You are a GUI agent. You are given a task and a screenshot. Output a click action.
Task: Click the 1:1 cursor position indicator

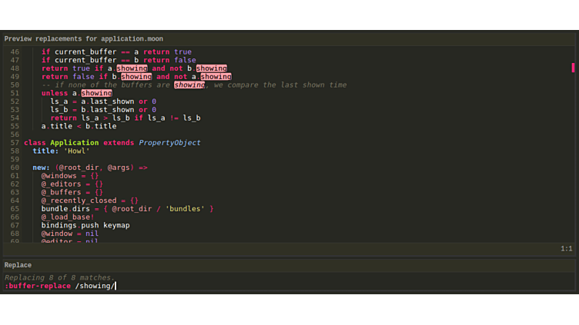[566, 249]
